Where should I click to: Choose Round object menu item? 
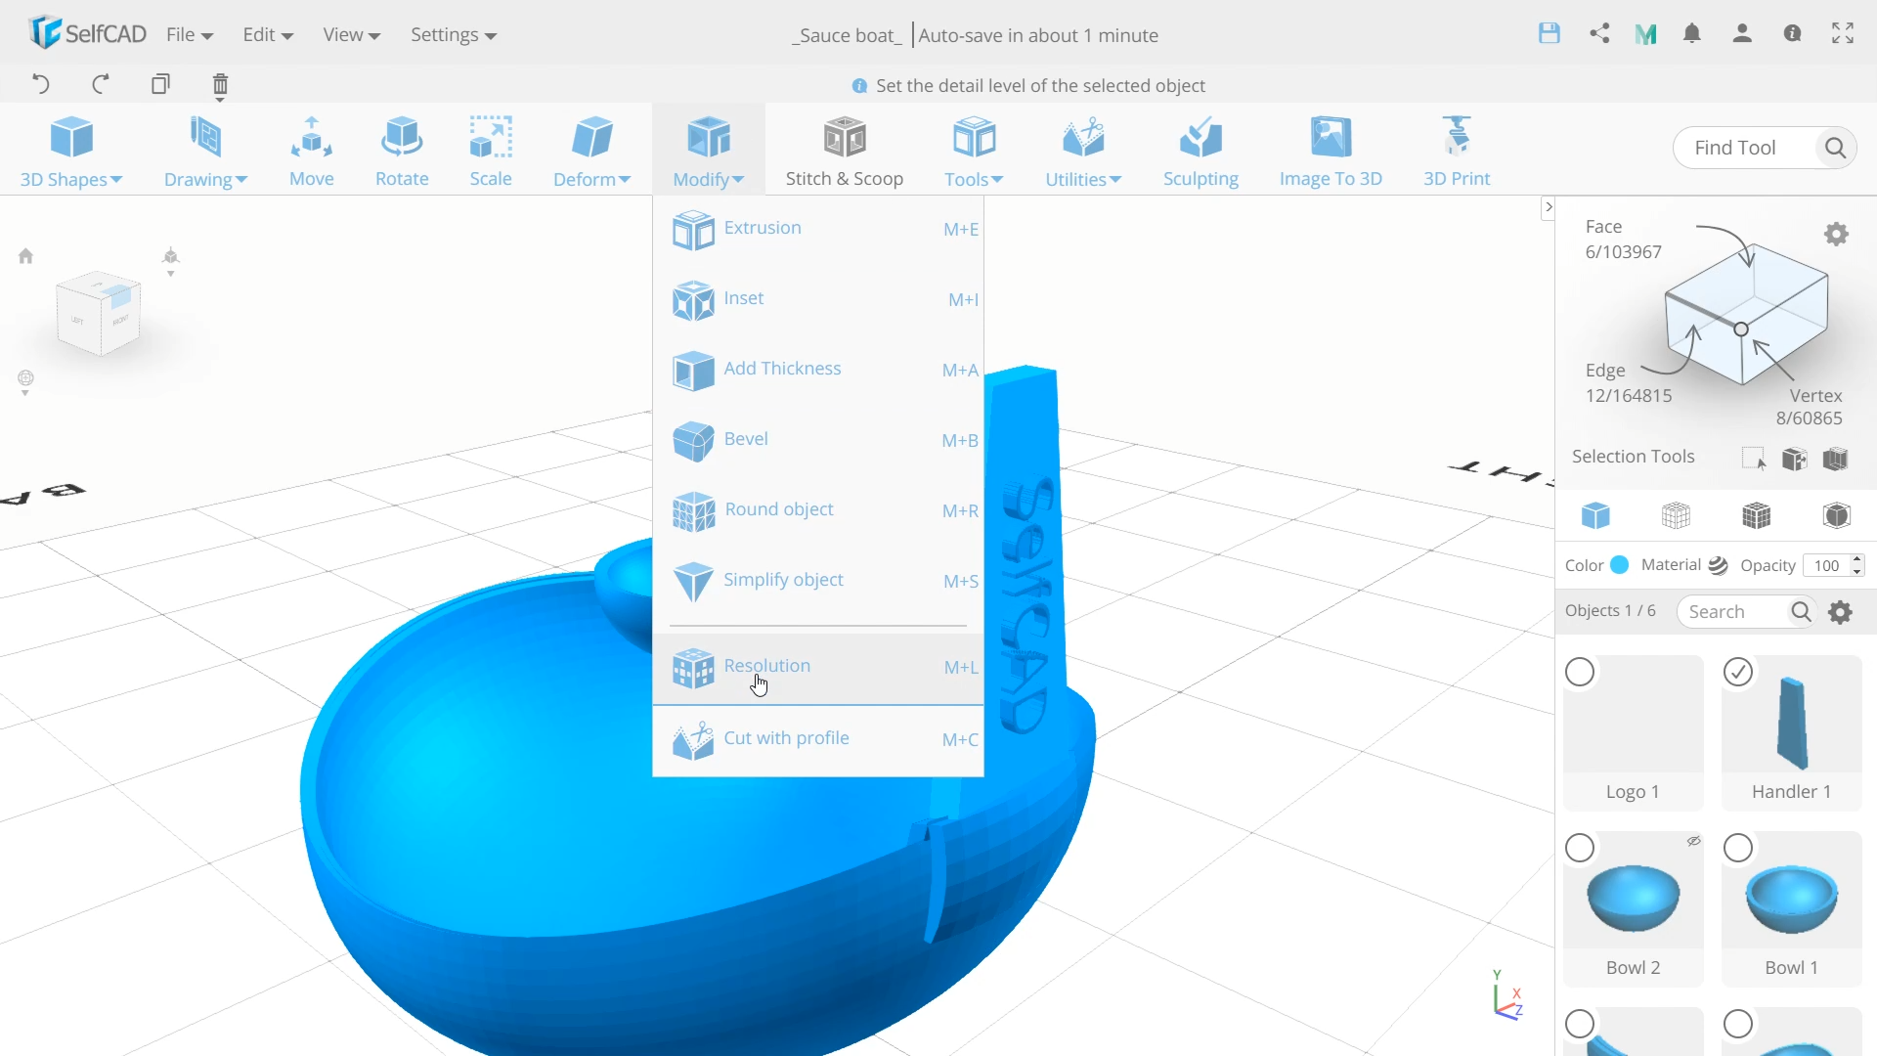[818, 511]
